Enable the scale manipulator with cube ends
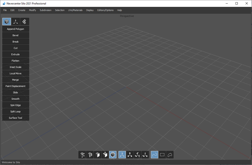 [138, 155]
